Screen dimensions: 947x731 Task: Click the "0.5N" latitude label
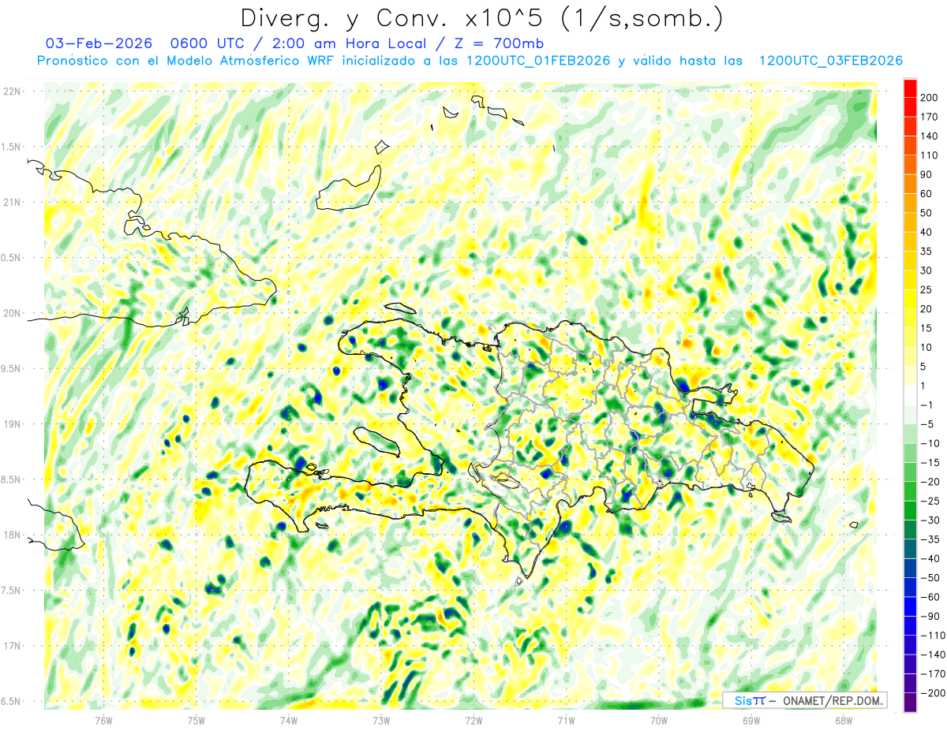tap(12, 258)
